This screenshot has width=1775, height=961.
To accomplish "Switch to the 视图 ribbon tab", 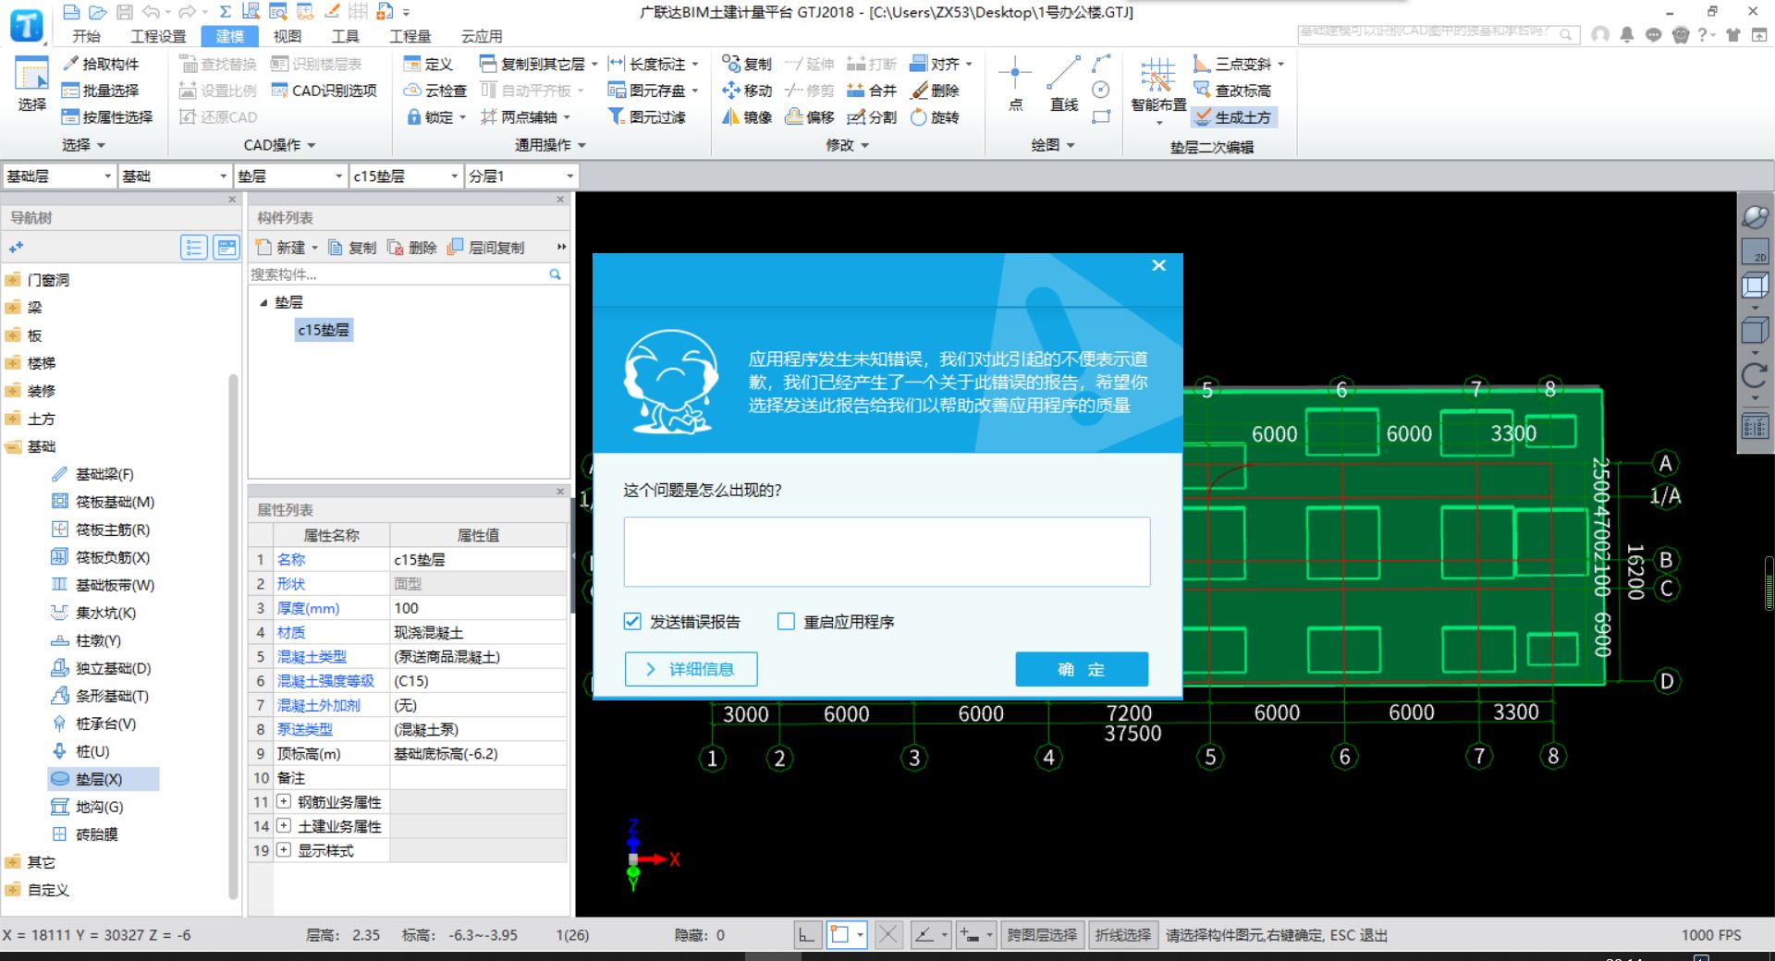I will tap(288, 36).
